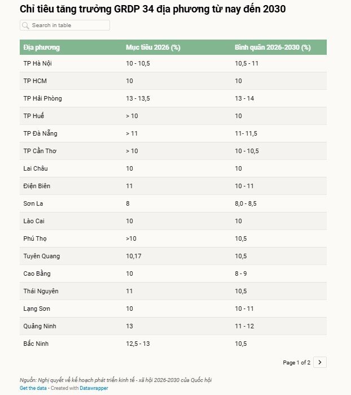351x395 pixels.
Task: Click the Page 1 of 2 label
Action: point(296,363)
